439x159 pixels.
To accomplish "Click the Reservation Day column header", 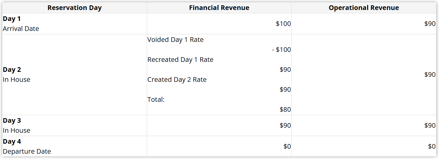I will point(74,8).
